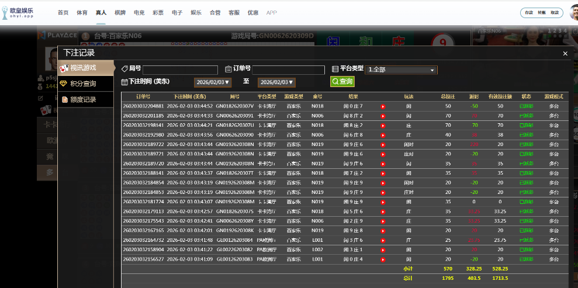
Task: Play video replay for order 260203032204881
Action: click(x=383, y=106)
